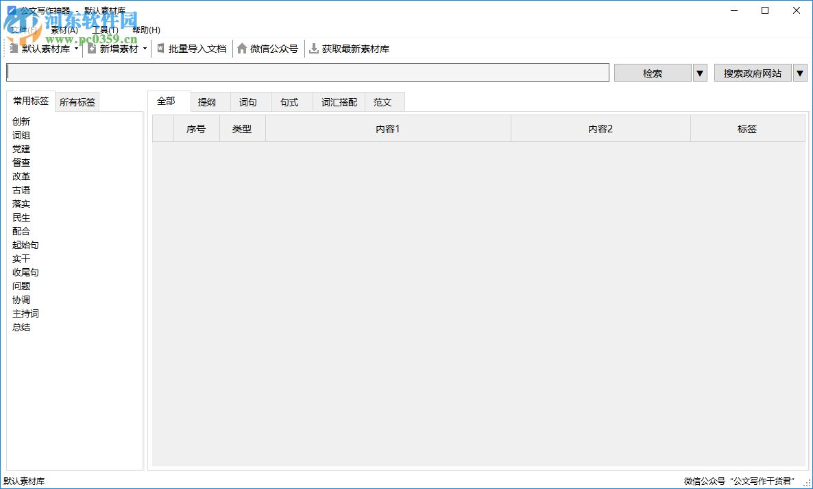The width and height of the screenshot is (813, 489).
Task: Open the 默认素材库 toolbar button
Action: click(x=40, y=49)
